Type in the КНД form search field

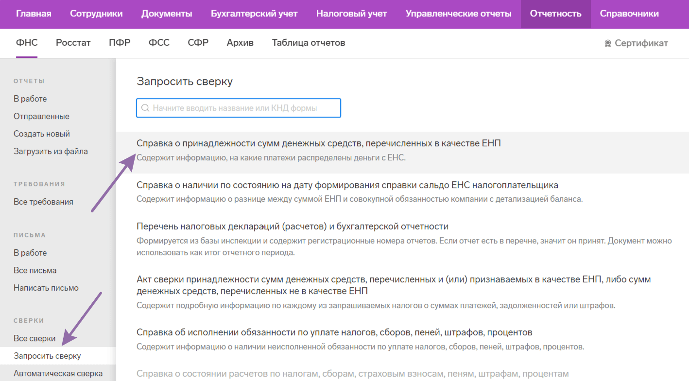click(x=243, y=108)
